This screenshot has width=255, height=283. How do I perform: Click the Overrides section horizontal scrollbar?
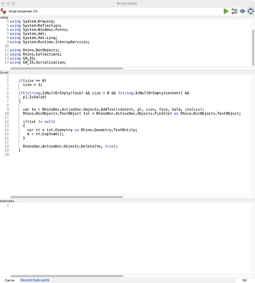click(67, 276)
